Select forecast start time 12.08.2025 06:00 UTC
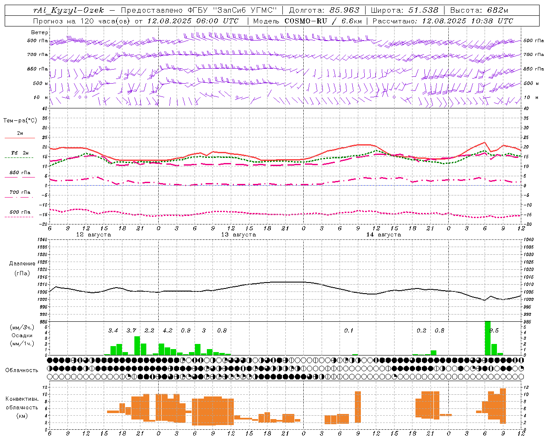 click(x=193, y=20)
